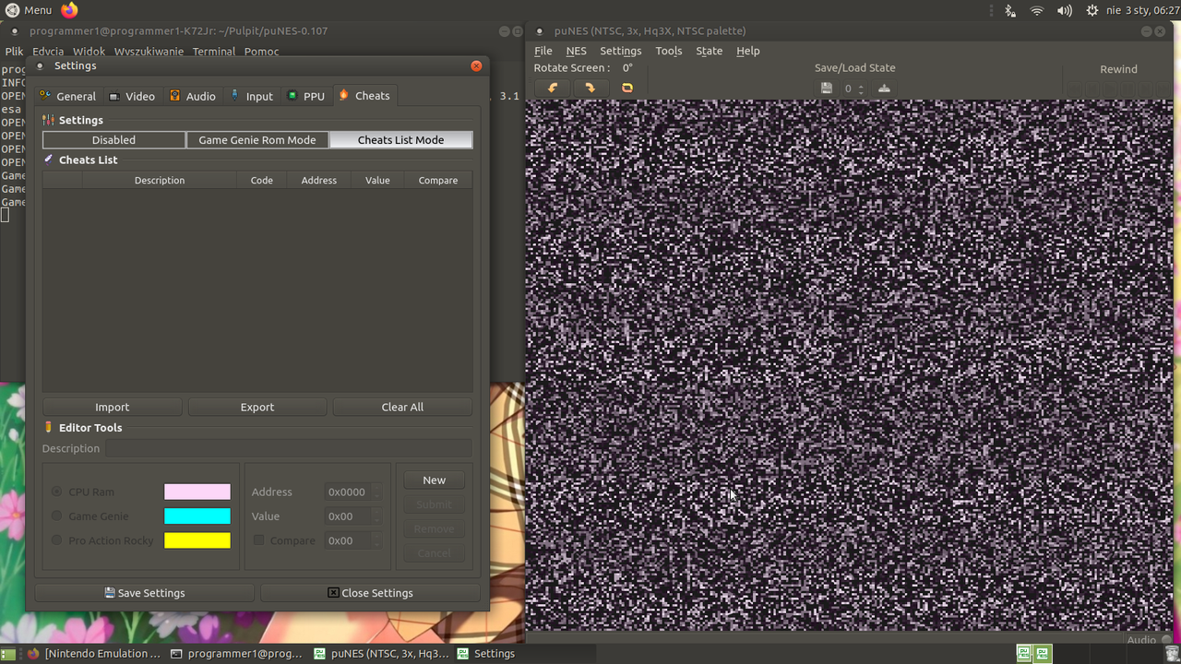Click the yellow Pro Action Rocky swatch
1181x664 pixels.
point(197,540)
